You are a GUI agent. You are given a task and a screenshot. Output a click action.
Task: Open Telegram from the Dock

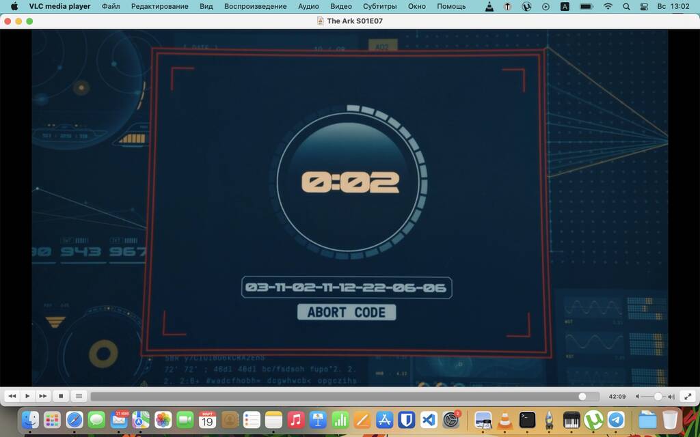pyautogui.click(x=616, y=420)
